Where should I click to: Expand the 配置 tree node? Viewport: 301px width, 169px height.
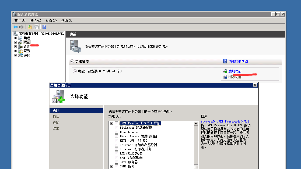15,51
